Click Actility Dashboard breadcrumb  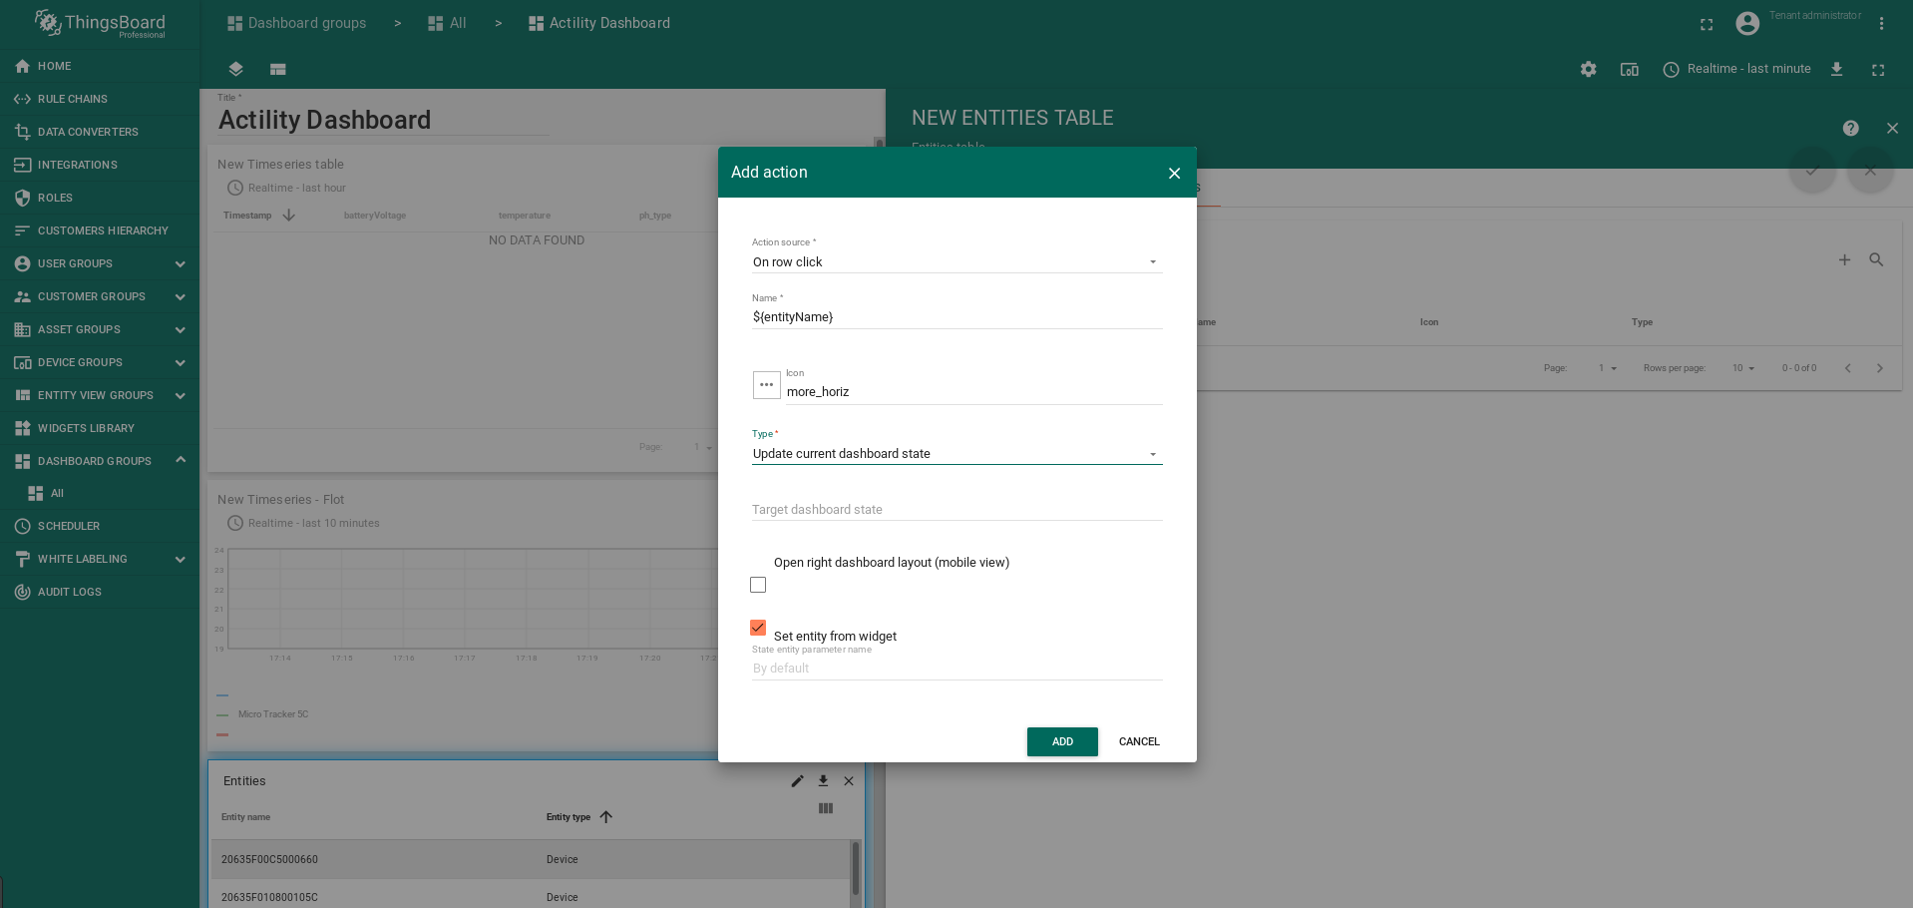[x=599, y=23]
